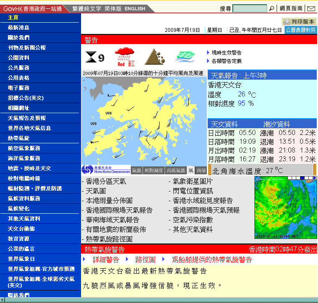Viewport: 318px width, 303px height.
Task: Click the blue arrow beside 路徑圖
Action: point(127,259)
